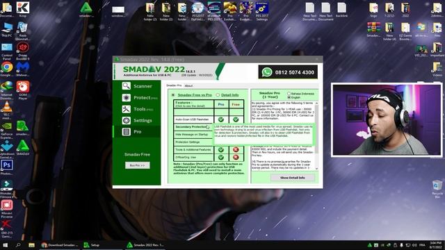Click the Show Detail Info button
445x250 pixels.
click(292, 178)
